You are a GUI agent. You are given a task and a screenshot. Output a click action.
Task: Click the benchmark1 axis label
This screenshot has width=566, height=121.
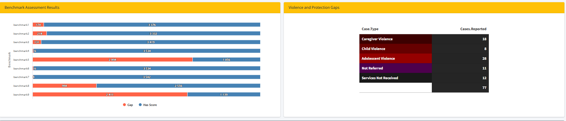coord(21,25)
